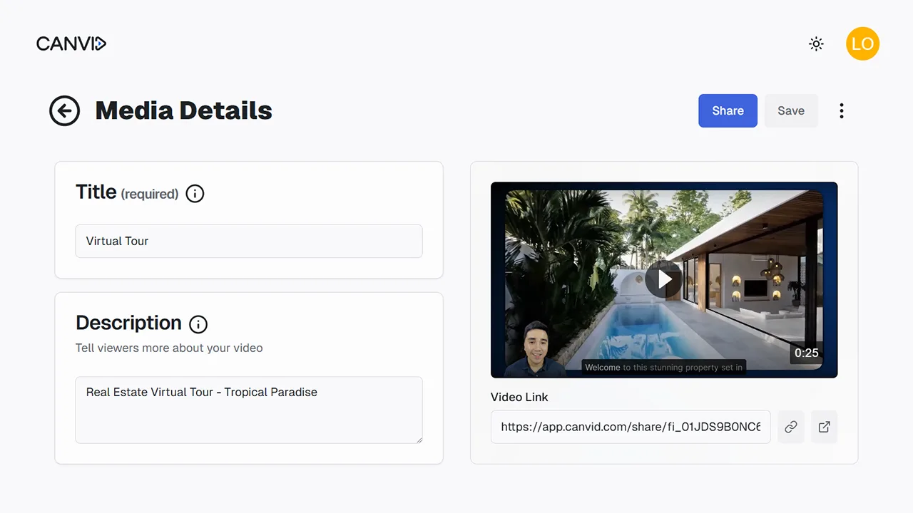Open the LO profile avatar
913x513 pixels.
click(862, 43)
